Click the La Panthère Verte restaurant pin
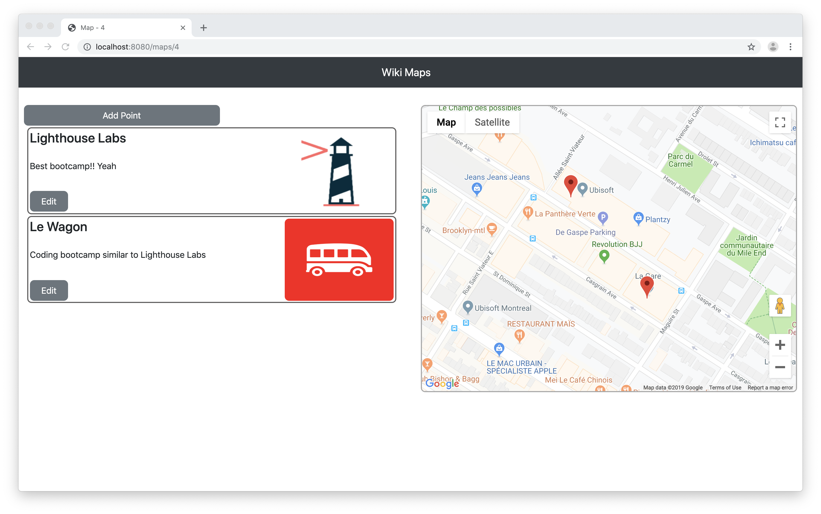This screenshot has height=514, width=821. [x=528, y=213]
